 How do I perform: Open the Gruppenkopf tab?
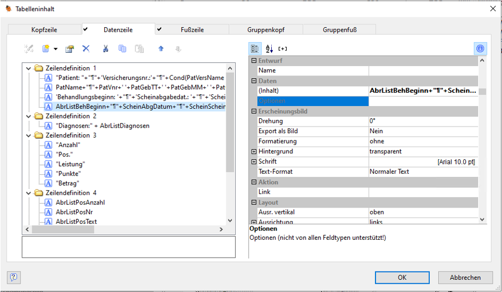(x=266, y=29)
